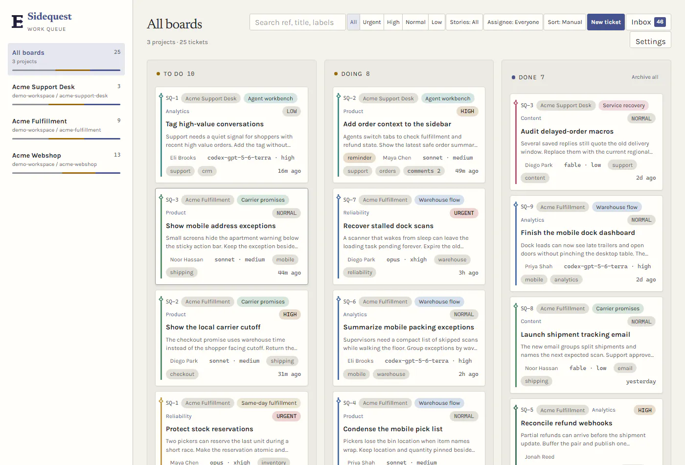Toggle the High priority filter
Viewport: 685px width, 465px height.
pos(393,22)
